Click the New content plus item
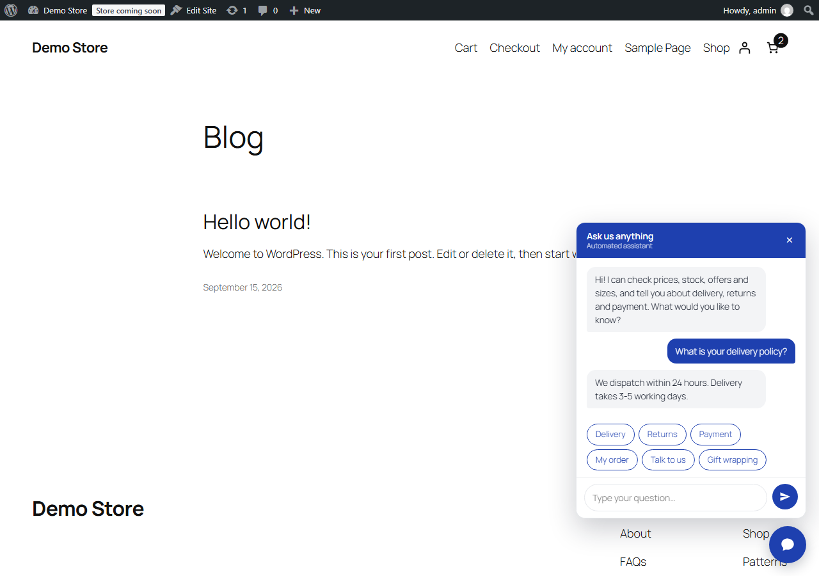The image size is (819, 576). [305, 10]
